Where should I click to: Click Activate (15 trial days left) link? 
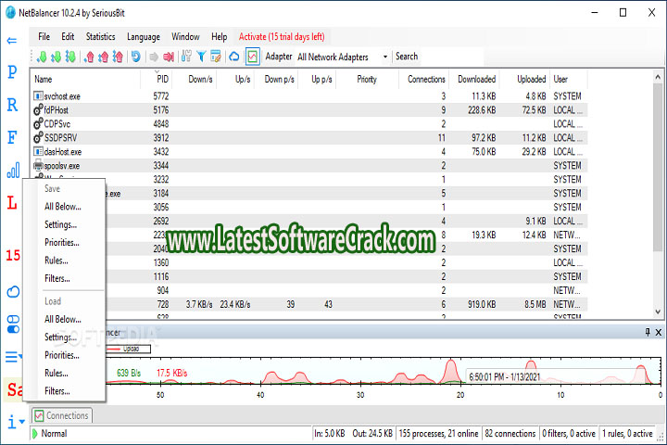[x=282, y=37]
